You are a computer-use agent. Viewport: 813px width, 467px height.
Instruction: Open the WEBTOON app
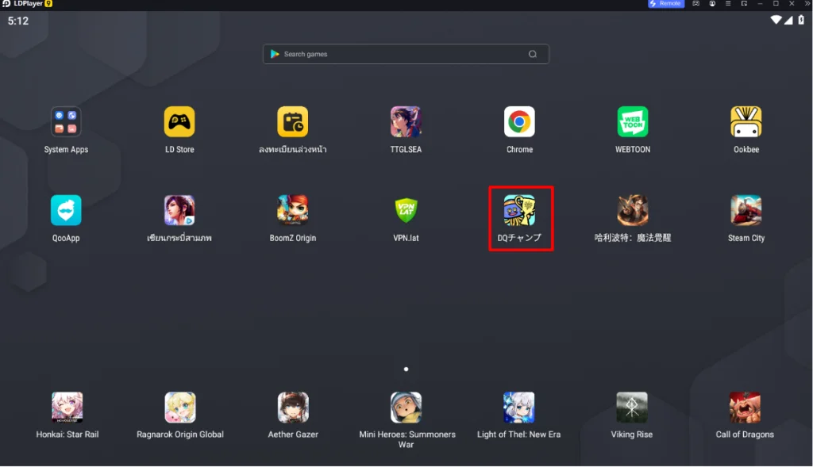pos(632,121)
